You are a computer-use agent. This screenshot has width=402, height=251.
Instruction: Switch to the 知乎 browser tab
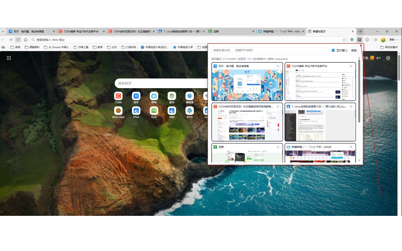[32, 31]
